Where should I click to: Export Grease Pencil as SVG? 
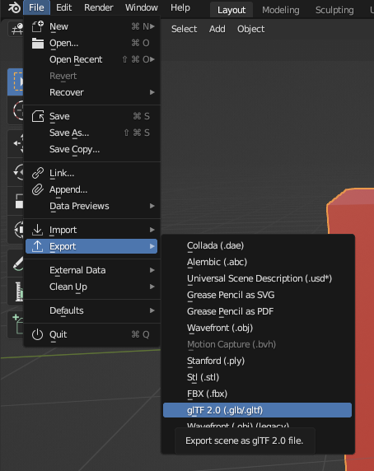pyautogui.click(x=257, y=295)
